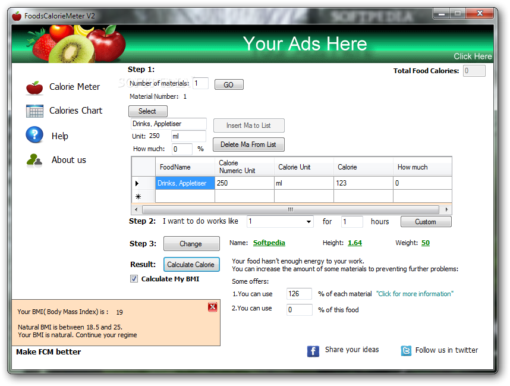Click the Calculate Calorie button
510x386 pixels.
tap(191, 265)
